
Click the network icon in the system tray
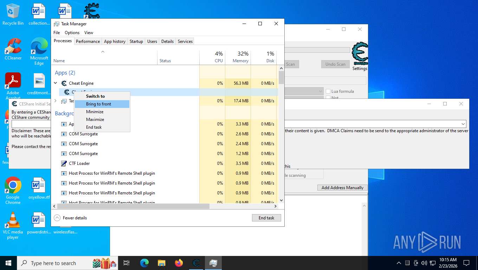pyautogui.click(x=433, y=263)
